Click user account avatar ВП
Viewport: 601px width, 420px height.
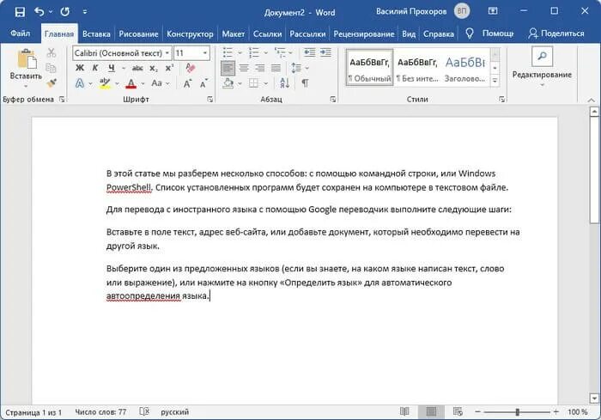pos(462,11)
